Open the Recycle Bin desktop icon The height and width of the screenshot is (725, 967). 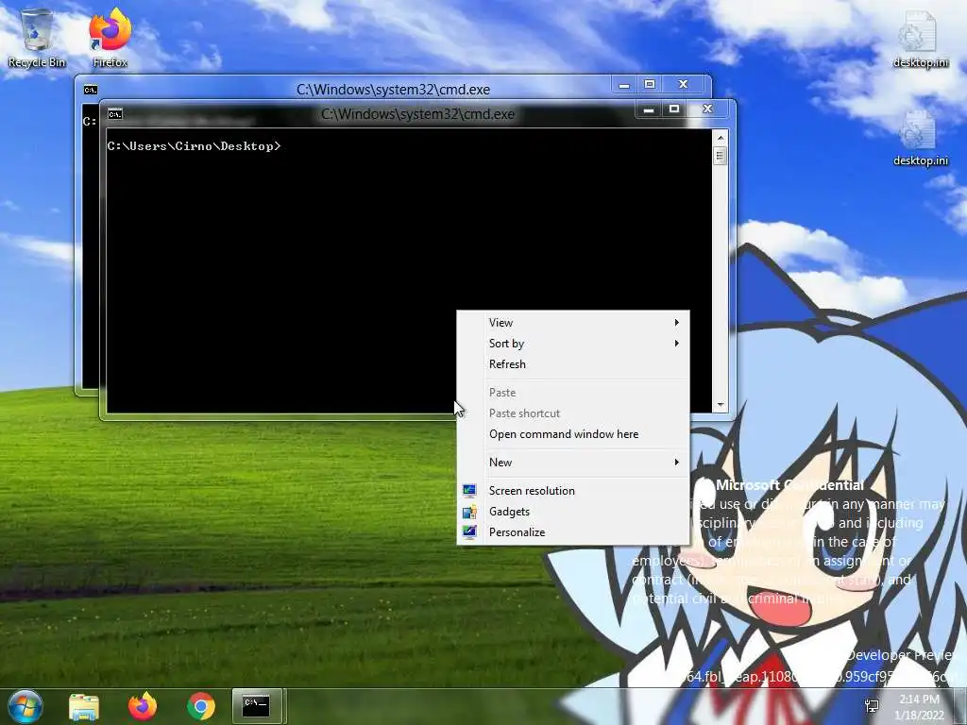pyautogui.click(x=37, y=37)
